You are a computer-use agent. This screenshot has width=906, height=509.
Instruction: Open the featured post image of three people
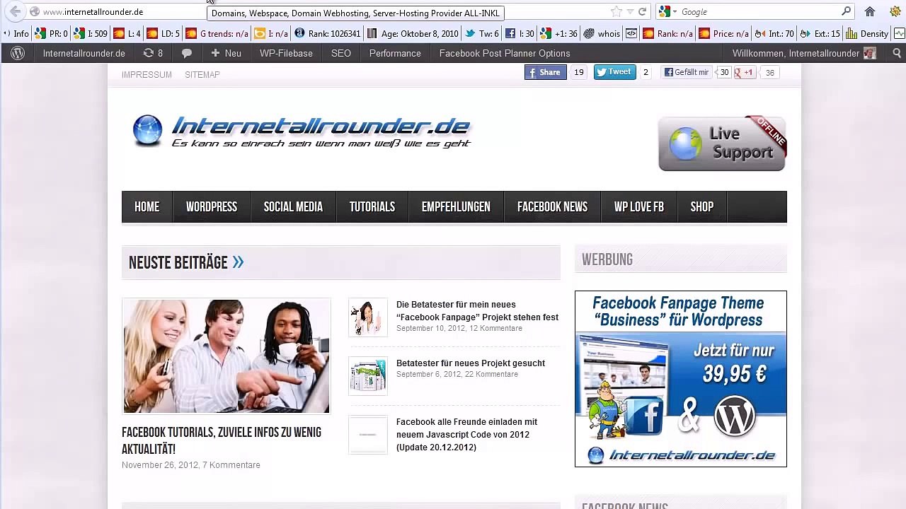point(226,356)
